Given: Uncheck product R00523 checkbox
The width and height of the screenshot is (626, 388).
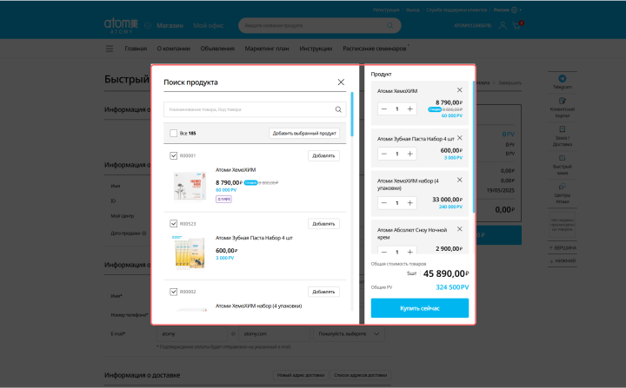Looking at the screenshot, I should point(173,224).
